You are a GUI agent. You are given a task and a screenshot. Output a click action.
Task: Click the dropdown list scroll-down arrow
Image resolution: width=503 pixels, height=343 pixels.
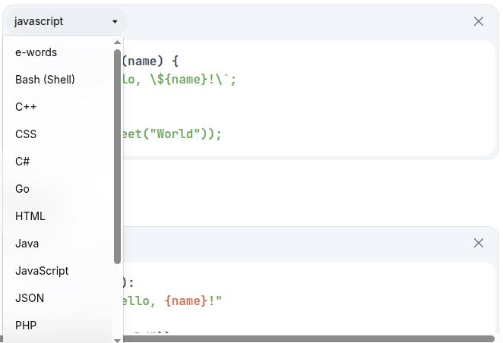[118, 340]
